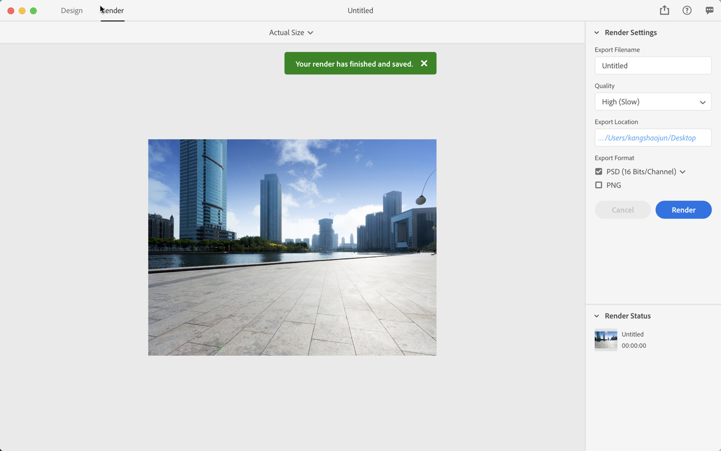Collapse the Render Status section
The height and width of the screenshot is (451, 721).
[597, 316]
